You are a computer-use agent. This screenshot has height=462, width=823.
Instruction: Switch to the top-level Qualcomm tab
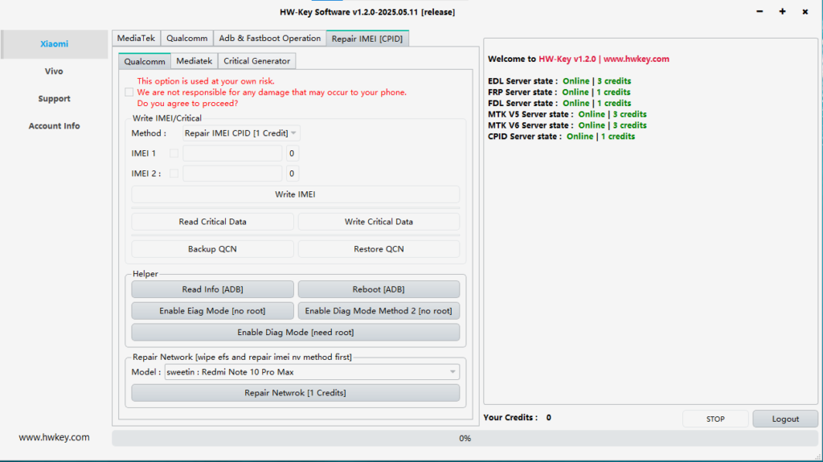click(186, 39)
